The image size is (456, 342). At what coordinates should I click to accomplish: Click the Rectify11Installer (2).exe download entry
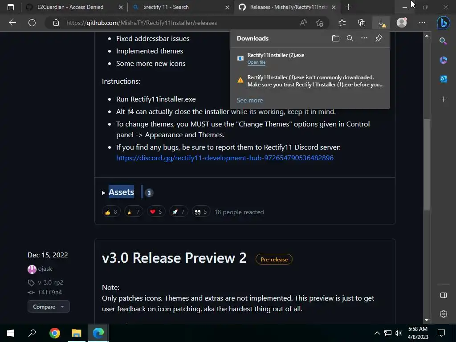pos(310,58)
